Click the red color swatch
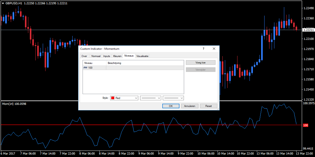 tap(113, 98)
